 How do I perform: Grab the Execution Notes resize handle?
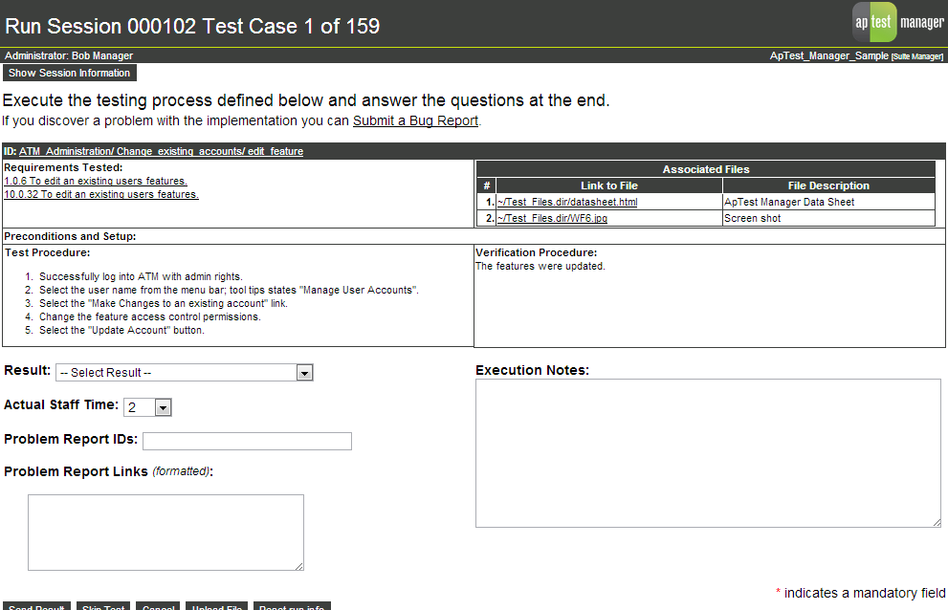point(937,522)
